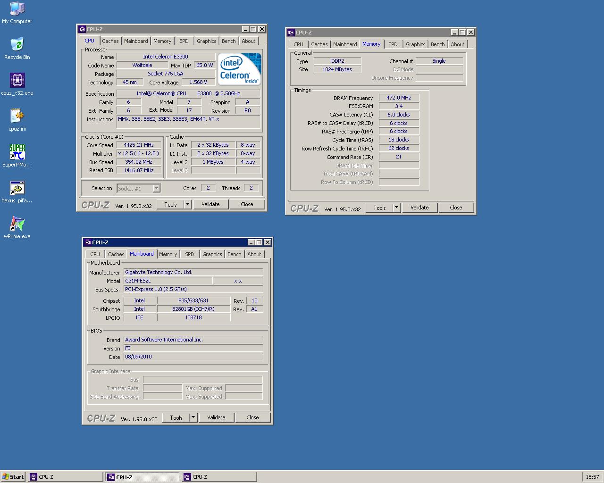Click the mainboard model field G31M-ES2L

click(x=168, y=281)
